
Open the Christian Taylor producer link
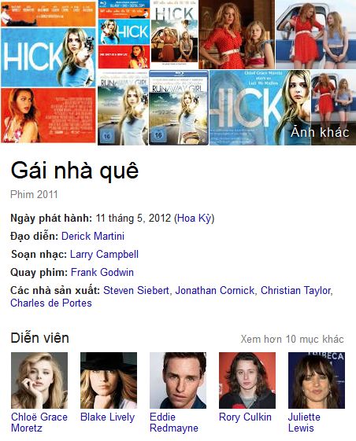pos(295,290)
